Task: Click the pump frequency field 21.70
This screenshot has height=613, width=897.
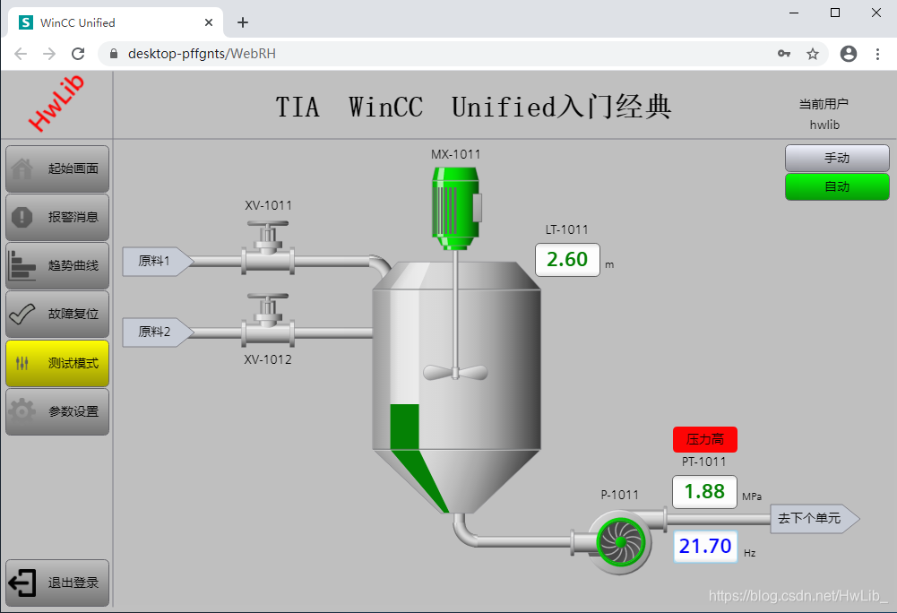Action: pos(705,547)
